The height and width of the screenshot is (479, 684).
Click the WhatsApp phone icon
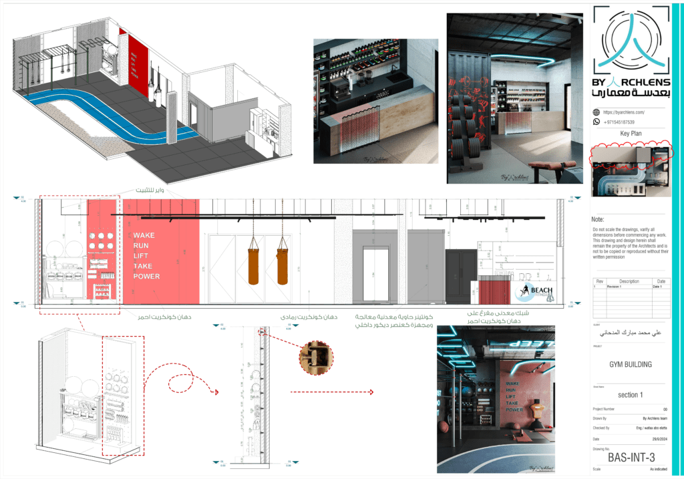point(596,122)
